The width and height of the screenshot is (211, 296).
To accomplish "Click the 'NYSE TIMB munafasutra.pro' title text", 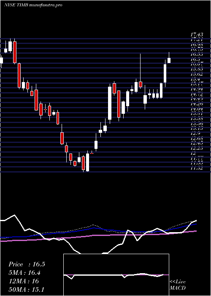I will (x=33, y=5).
